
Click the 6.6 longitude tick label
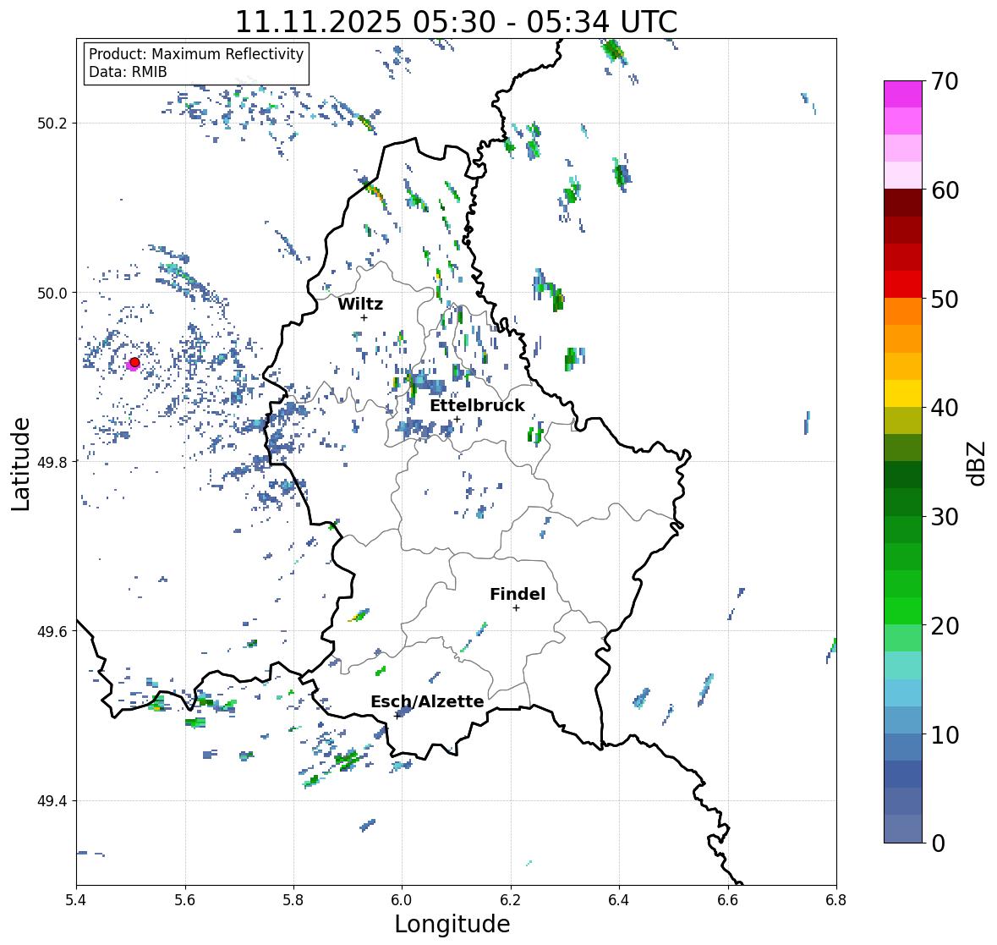728,900
